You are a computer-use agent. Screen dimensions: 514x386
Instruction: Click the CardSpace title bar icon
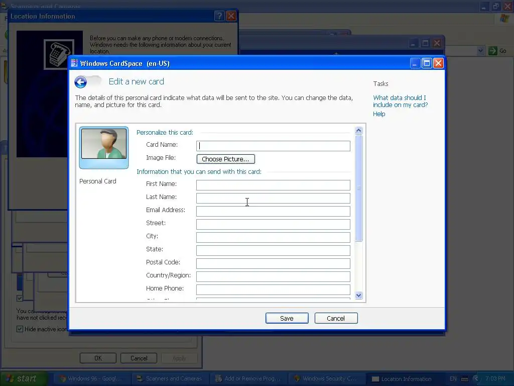74,63
